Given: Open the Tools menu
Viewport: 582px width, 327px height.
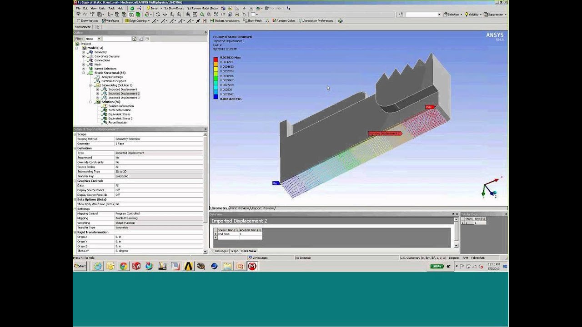Looking at the screenshot, I should coord(111,8).
